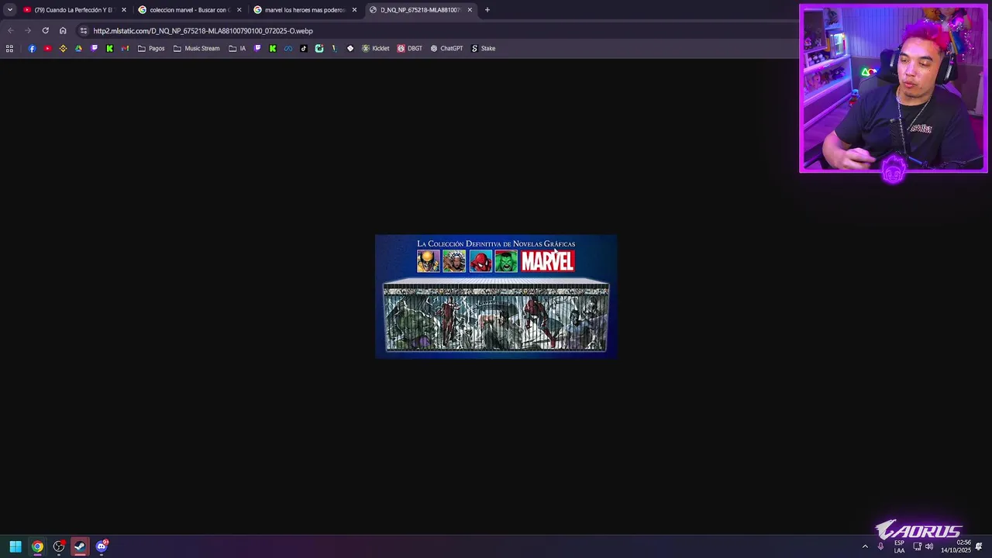
Task: Close the 'marvel los heroes mas poderosos' tab
Action: tap(354, 10)
